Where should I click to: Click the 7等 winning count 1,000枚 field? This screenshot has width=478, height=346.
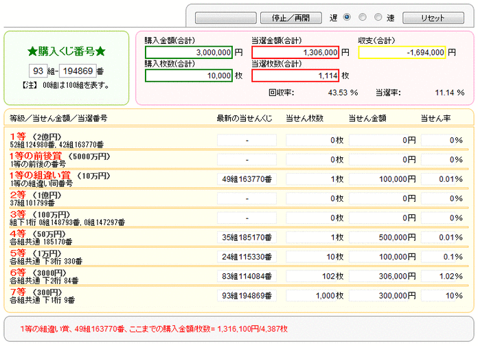315,296
